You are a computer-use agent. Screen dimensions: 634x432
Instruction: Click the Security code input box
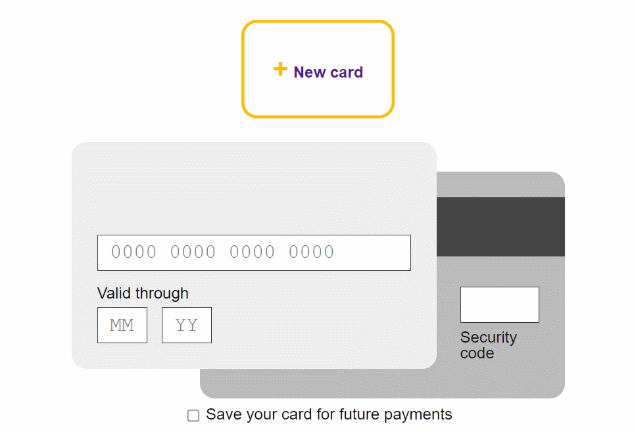pos(500,304)
